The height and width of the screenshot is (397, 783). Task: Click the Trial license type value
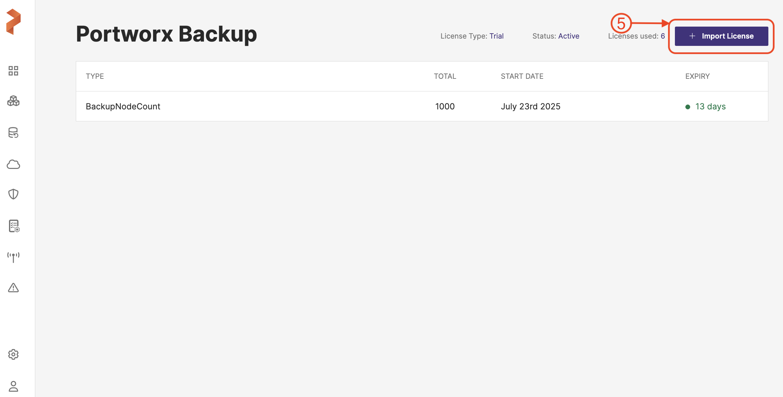pos(496,36)
